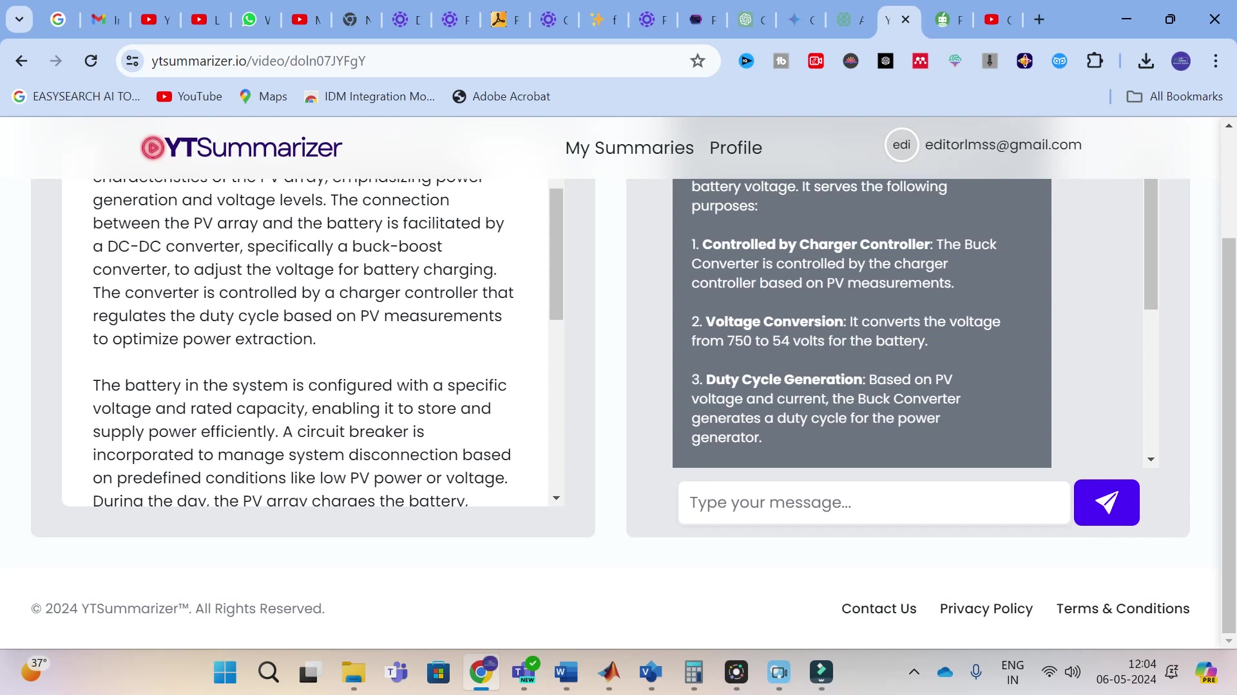Viewport: 1237px width, 695px height.
Task: Open Chrome three-dot menu
Action: (1216, 61)
